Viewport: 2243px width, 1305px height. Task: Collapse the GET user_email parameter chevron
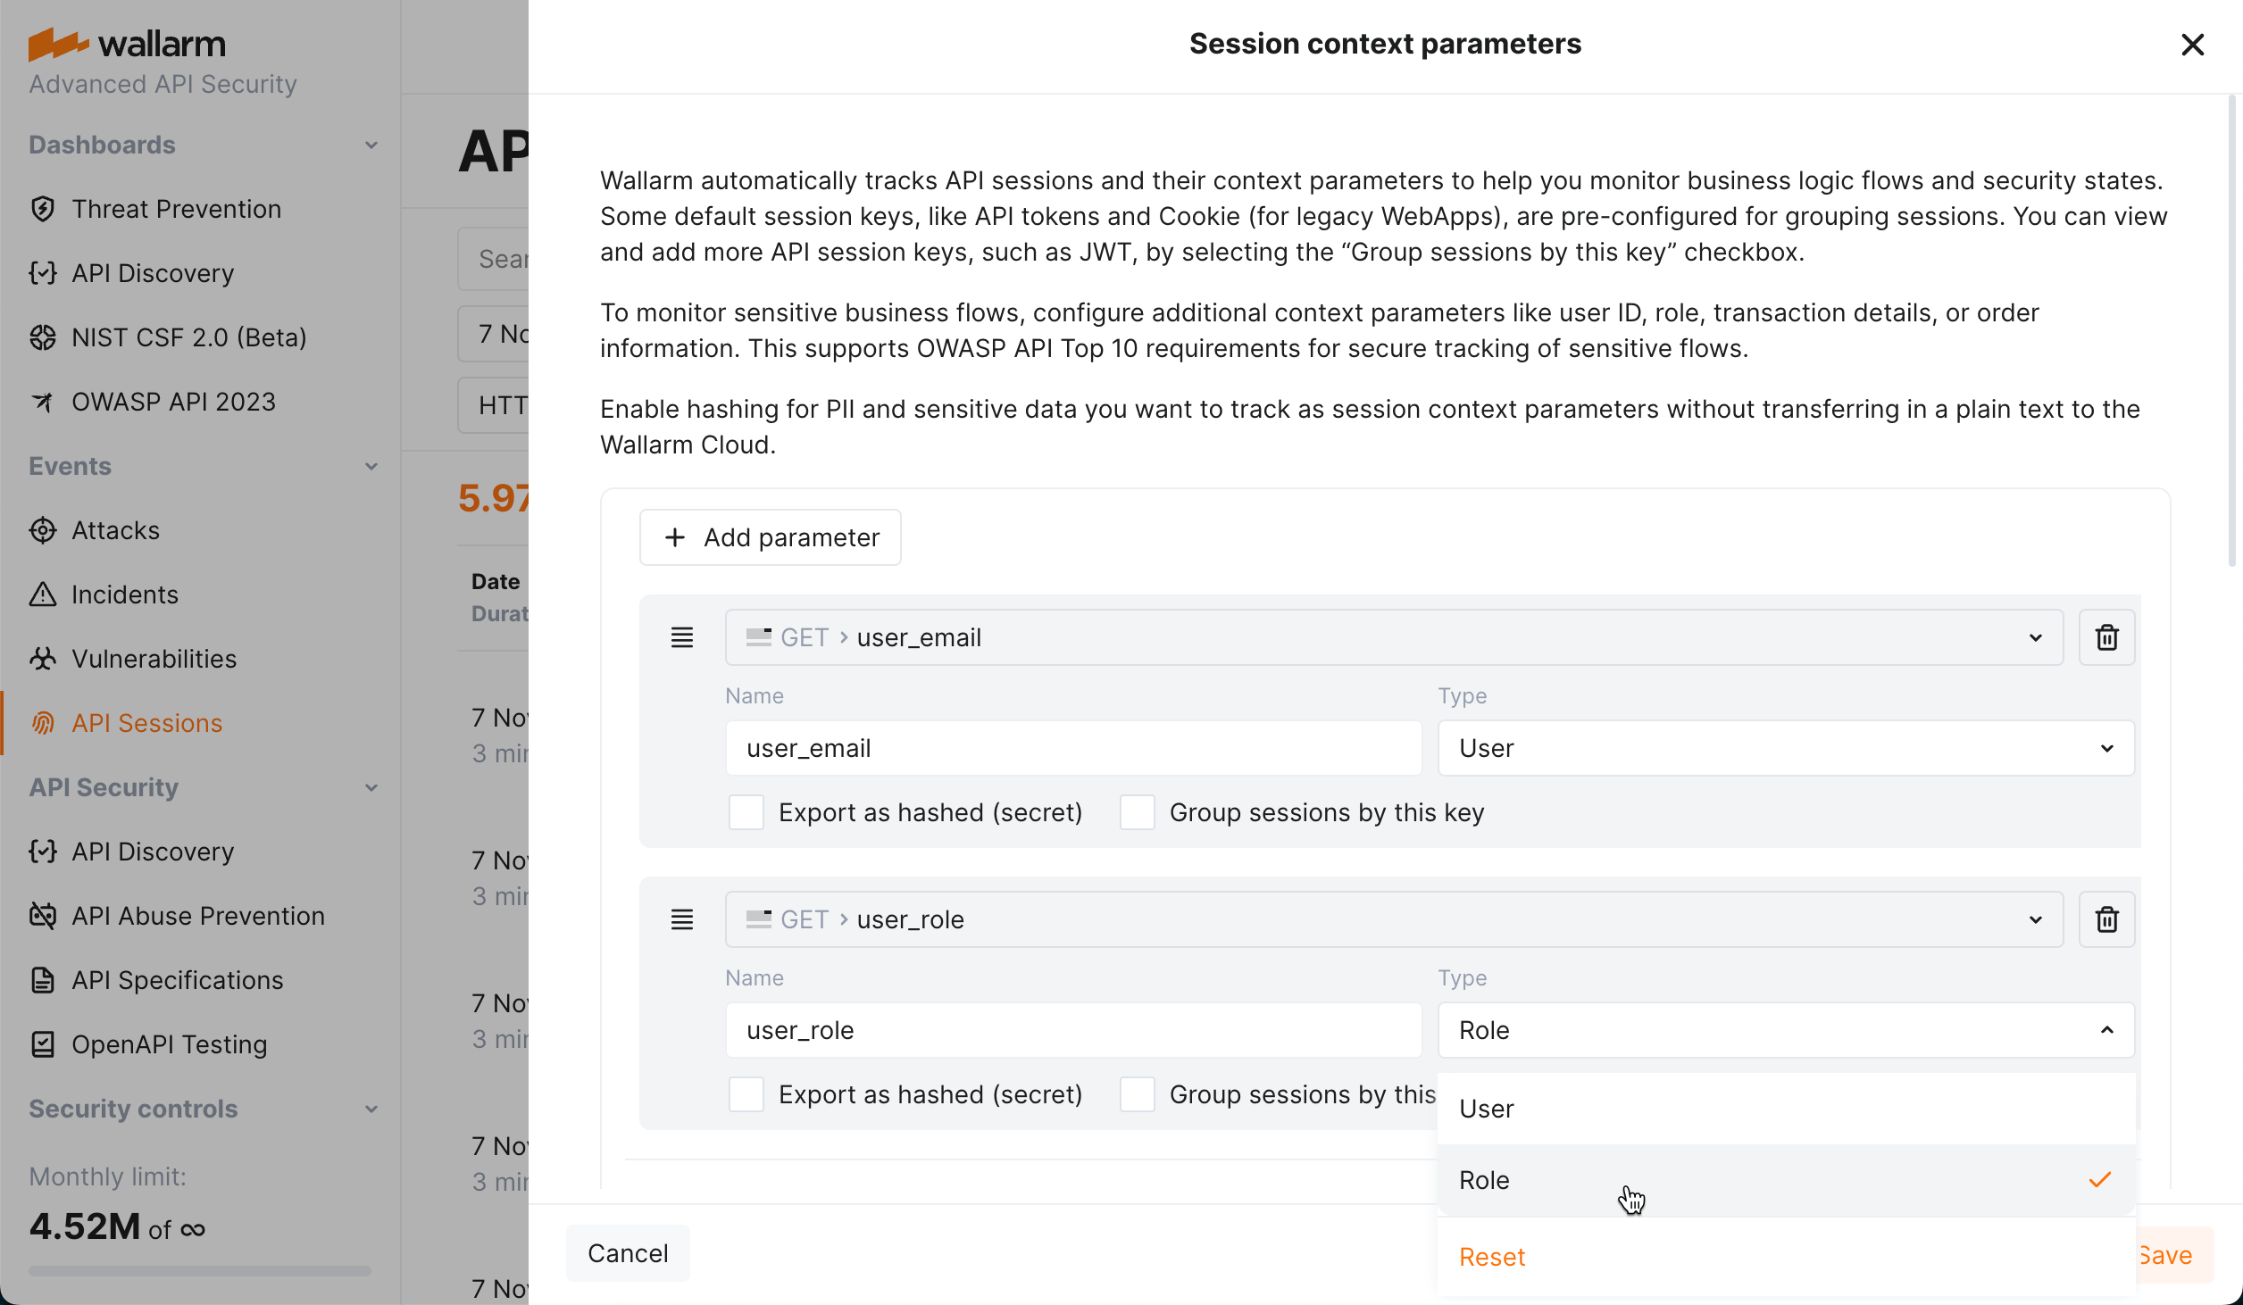pos(2036,636)
